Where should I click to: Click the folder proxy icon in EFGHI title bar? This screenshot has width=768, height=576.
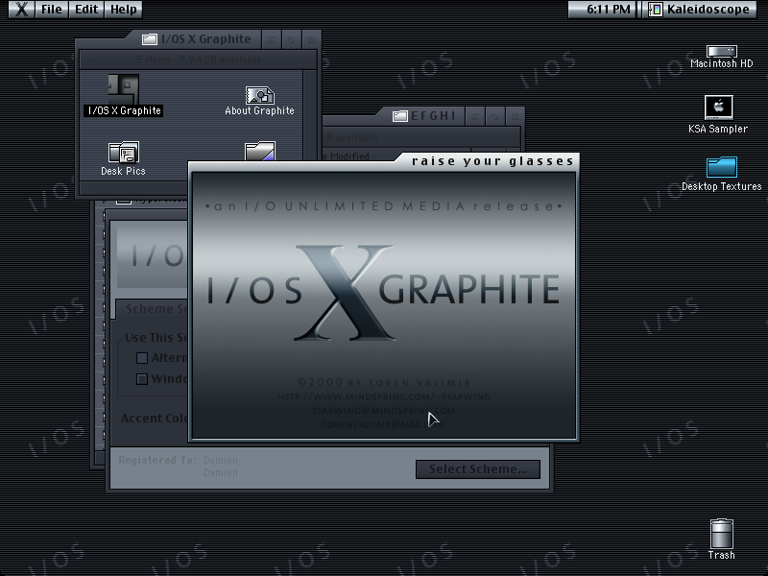(x=399, y=116)
